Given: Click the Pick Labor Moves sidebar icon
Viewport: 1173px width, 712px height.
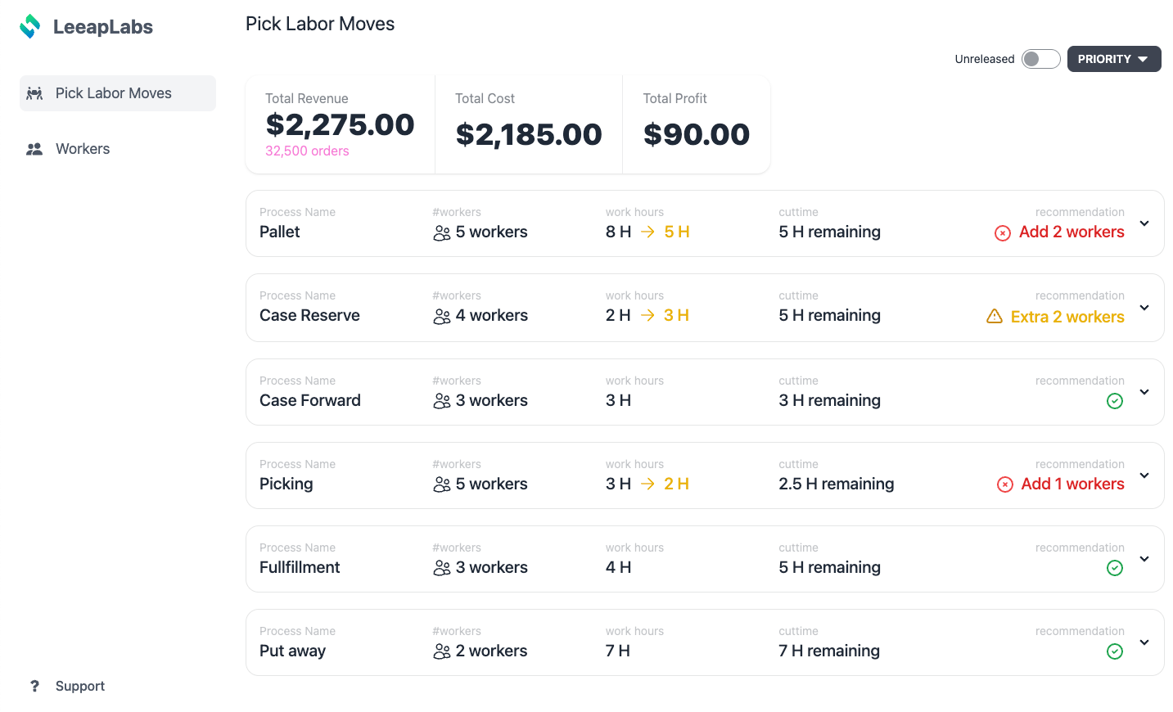Looking at the screenshot, I should tap(34, 93).
